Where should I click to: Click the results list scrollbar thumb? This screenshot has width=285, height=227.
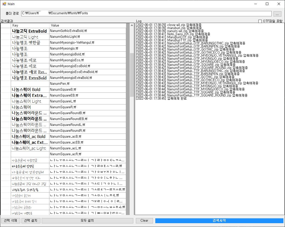[132, 75]
